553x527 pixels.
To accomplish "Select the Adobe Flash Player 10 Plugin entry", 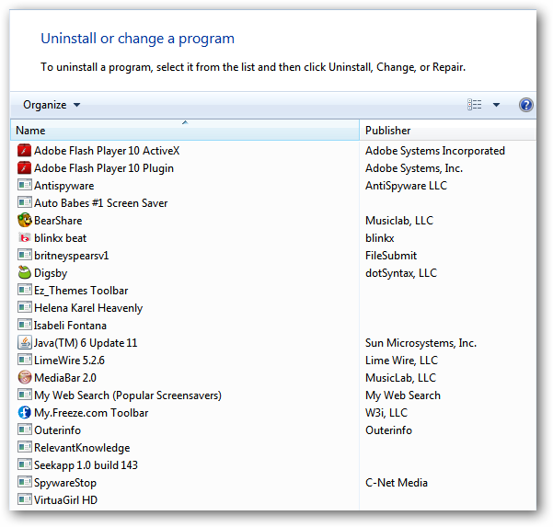I will pos(104,168).
